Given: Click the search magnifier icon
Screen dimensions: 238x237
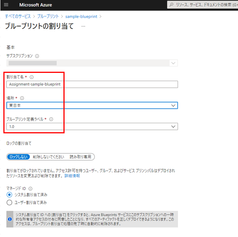Looking at the screenshot, I should (x=171, y=5).
